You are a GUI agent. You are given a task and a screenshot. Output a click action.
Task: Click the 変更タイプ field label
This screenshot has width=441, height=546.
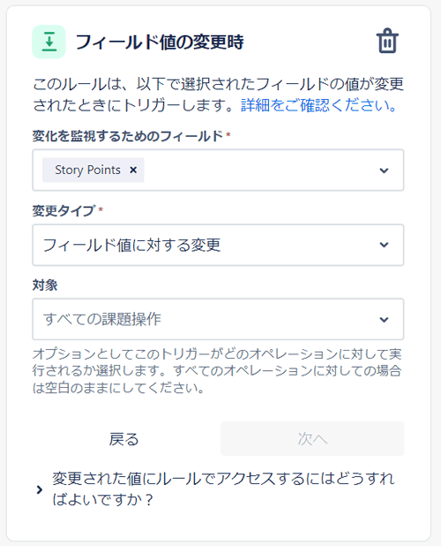click(64, 210)
